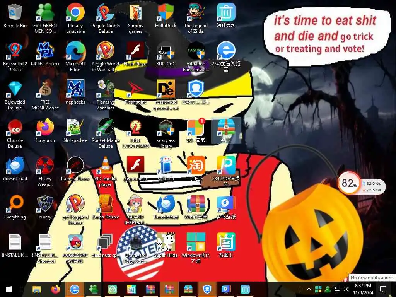Open the 2345PDF converter shortcut

coord(226,172)
